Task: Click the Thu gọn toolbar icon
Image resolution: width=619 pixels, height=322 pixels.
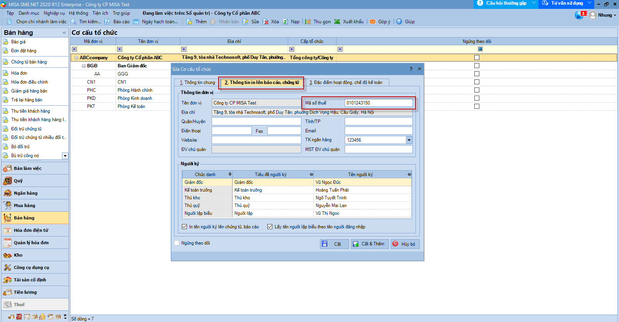Action: coord(308,22)
